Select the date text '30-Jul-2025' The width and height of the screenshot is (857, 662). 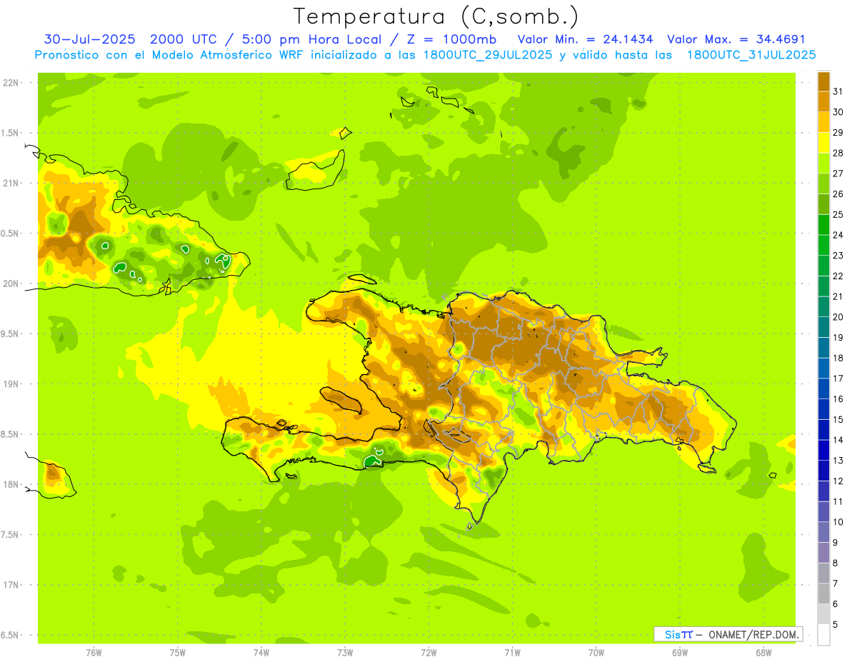tap(89, 39)
